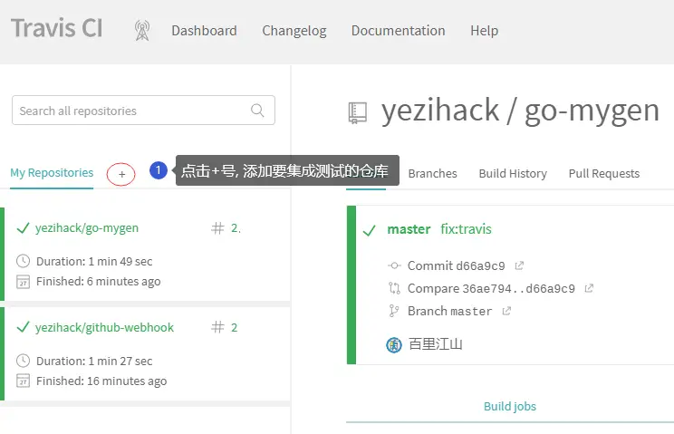Screen dimensions: 674x434
Task: Click the commit icon beside Commit d66a9c9
Action: (394, 265)
